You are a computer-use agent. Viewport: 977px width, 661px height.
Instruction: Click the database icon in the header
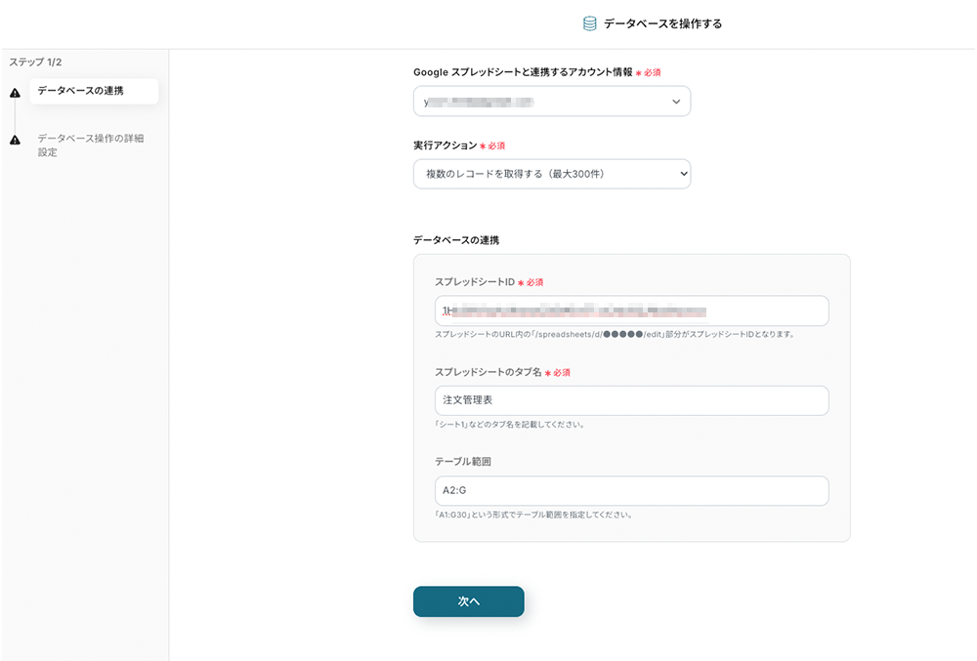(x=589, y=23)
